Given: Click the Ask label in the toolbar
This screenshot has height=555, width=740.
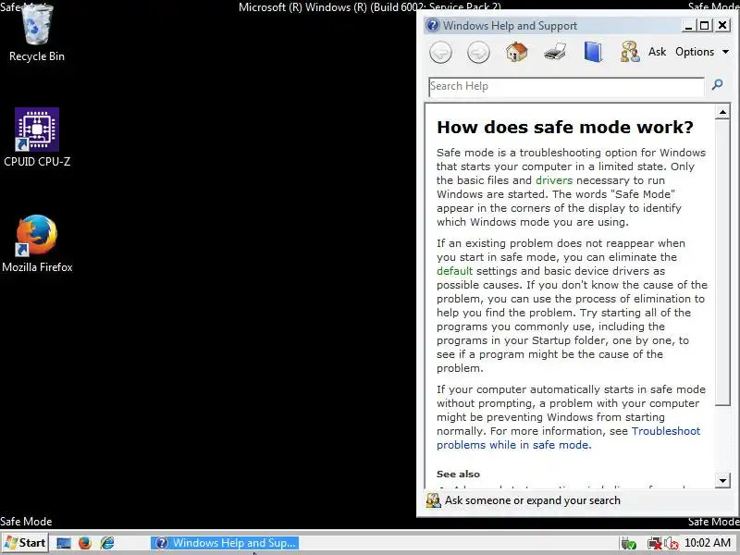Looking at the screenshot, I should [657, 52].
